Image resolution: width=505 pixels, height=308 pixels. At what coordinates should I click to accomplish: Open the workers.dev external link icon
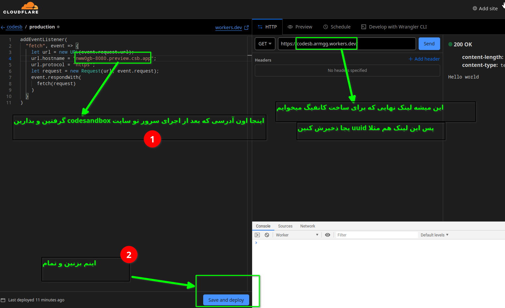point(246,27)
